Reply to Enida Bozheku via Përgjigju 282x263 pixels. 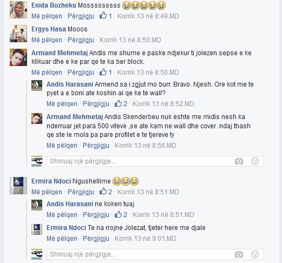coord(81,16)
